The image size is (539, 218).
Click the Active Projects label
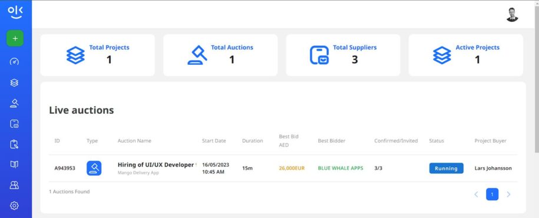(478, 48)
